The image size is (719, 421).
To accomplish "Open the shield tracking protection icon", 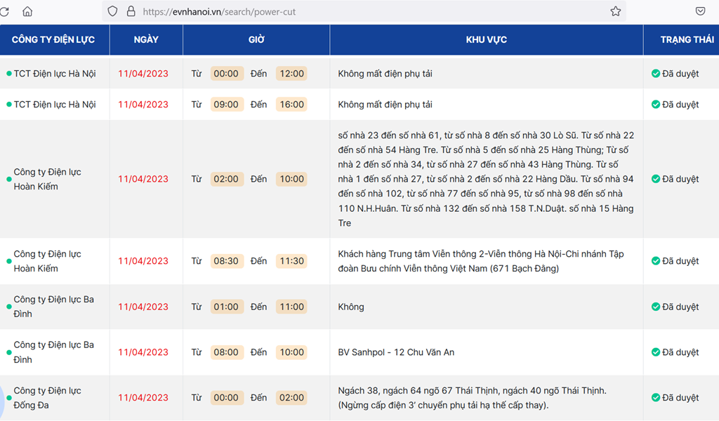I will (112, 11).
